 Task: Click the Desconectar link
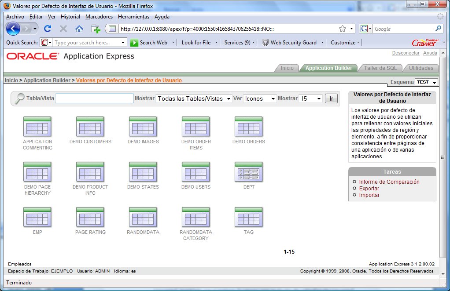(406, 53)
